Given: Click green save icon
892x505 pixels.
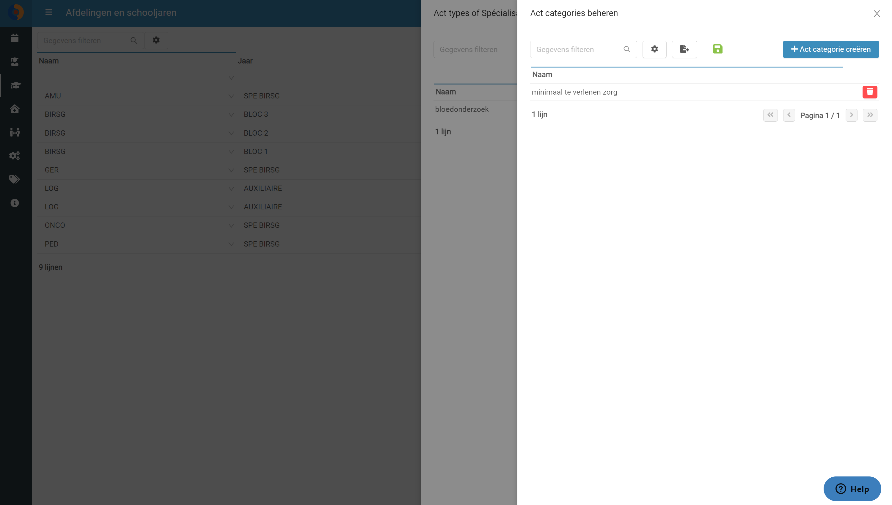Looking at the screenshot, I should [718, 49].
